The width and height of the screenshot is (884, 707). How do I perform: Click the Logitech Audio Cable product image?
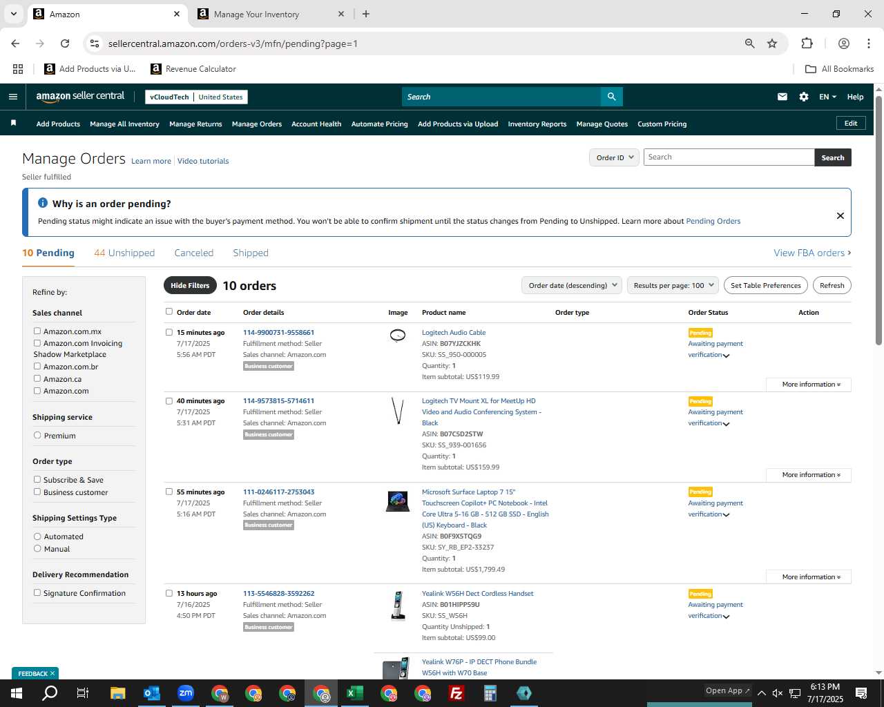398,336
